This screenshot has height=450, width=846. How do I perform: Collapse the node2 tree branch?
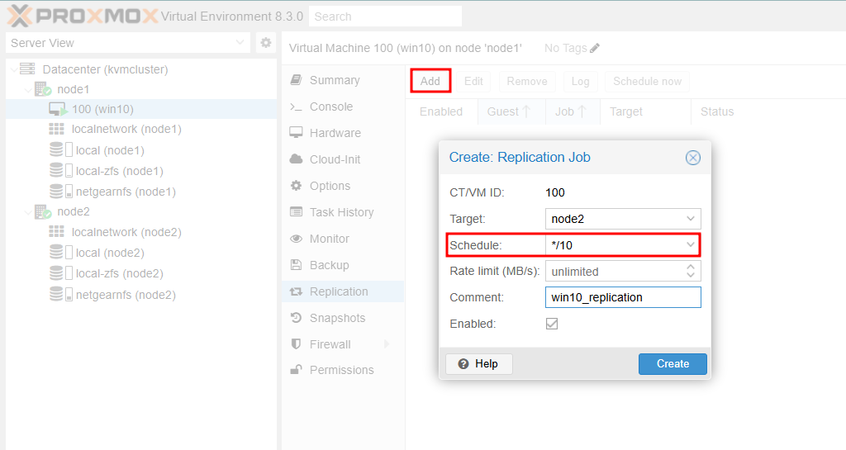(x=28, y=212)
